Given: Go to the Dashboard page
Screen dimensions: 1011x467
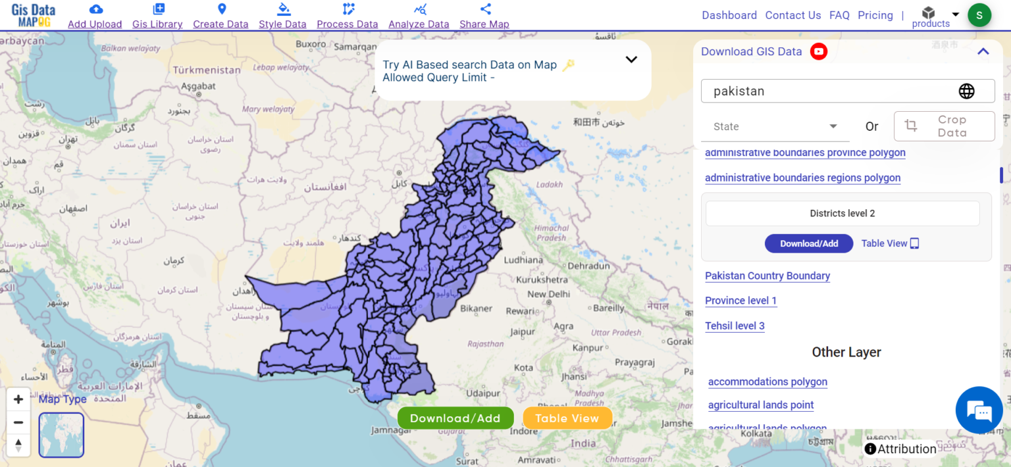Looking at the screenshot, I should click(x=729, y=14).
